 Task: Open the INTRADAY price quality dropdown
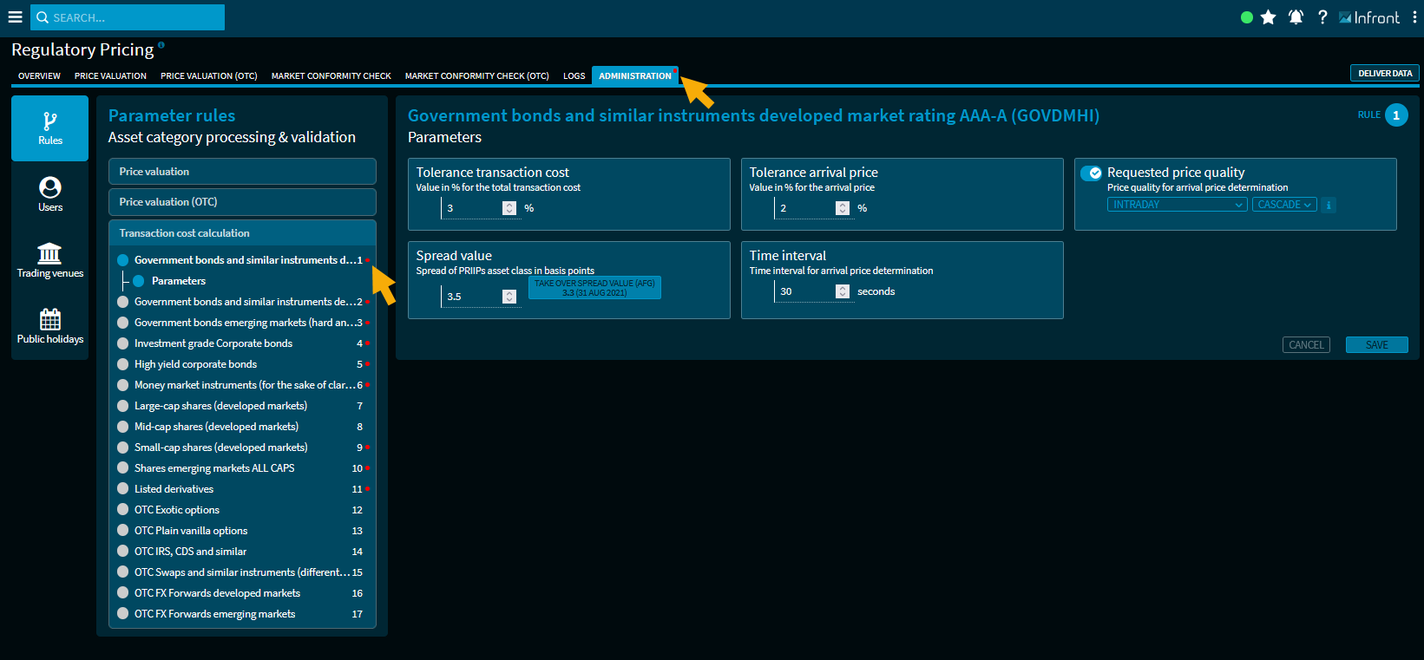[1177, 205]
